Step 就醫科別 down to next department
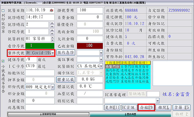194x117 pixels. [x=53, y=40]
